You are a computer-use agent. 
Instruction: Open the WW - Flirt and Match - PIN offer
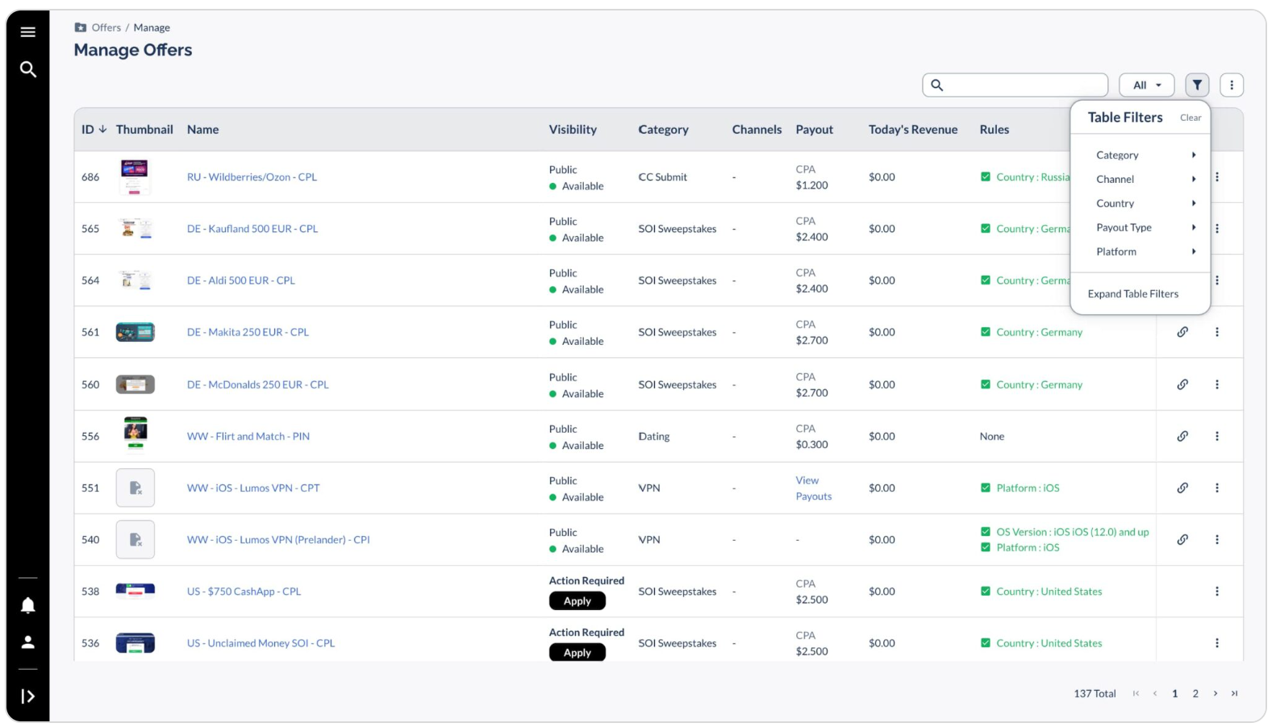click(x=248, y=436)
